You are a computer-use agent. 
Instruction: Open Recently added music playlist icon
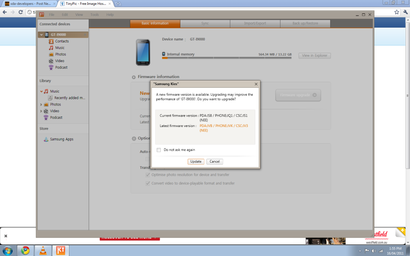point(50,98)
